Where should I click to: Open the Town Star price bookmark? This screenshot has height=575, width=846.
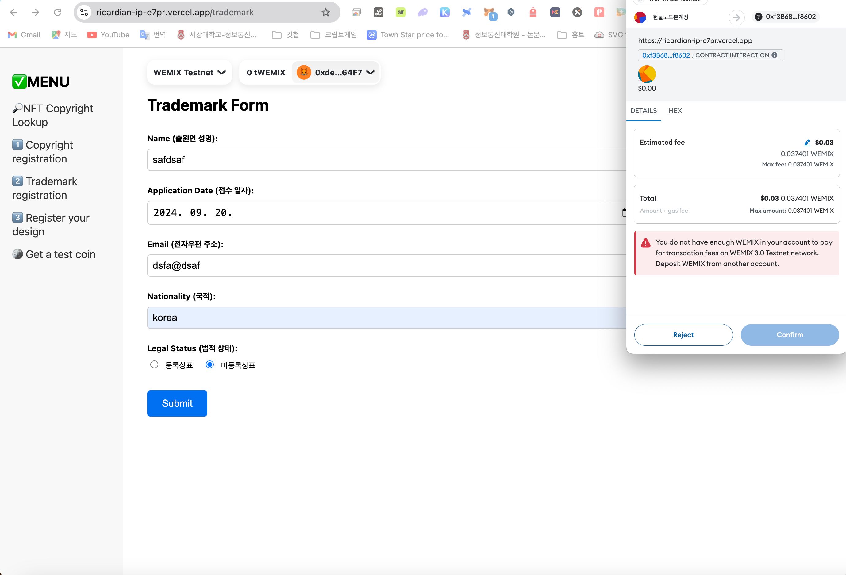pos(408,35)
